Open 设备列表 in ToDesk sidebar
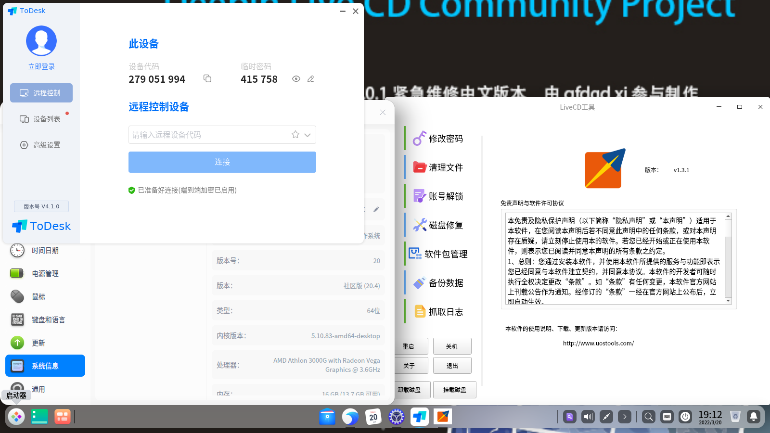The image size is (770, 433). (x=41, y=119)
